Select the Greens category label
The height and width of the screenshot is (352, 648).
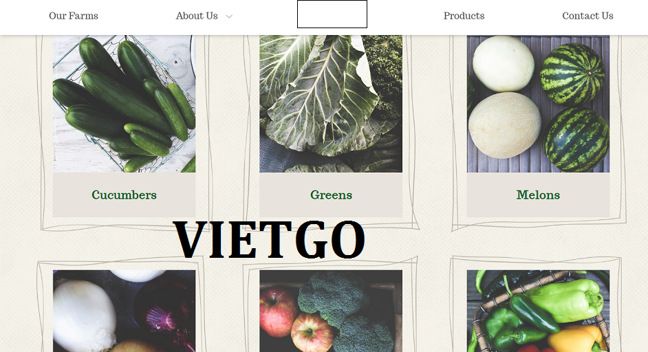tap(331, 195)
